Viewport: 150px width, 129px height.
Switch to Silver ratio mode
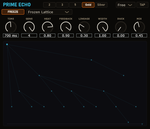pos(101,5)
